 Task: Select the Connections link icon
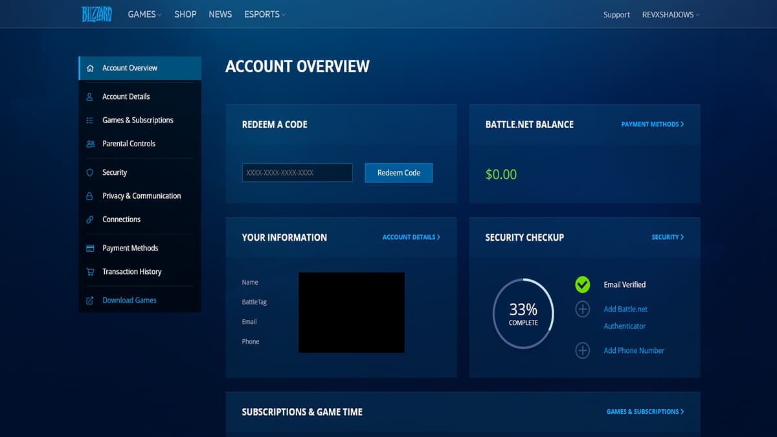[x=90, y=219]
